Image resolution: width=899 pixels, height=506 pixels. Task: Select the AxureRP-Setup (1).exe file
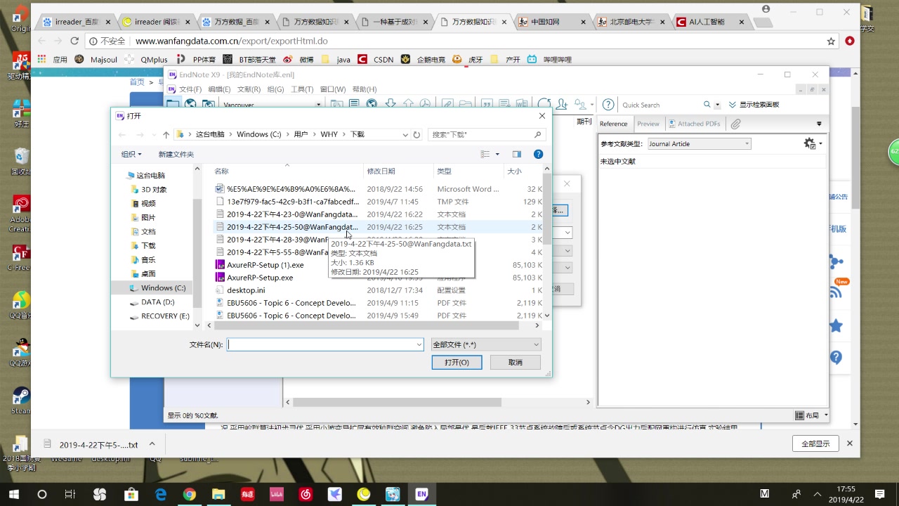tap(265, 265)
